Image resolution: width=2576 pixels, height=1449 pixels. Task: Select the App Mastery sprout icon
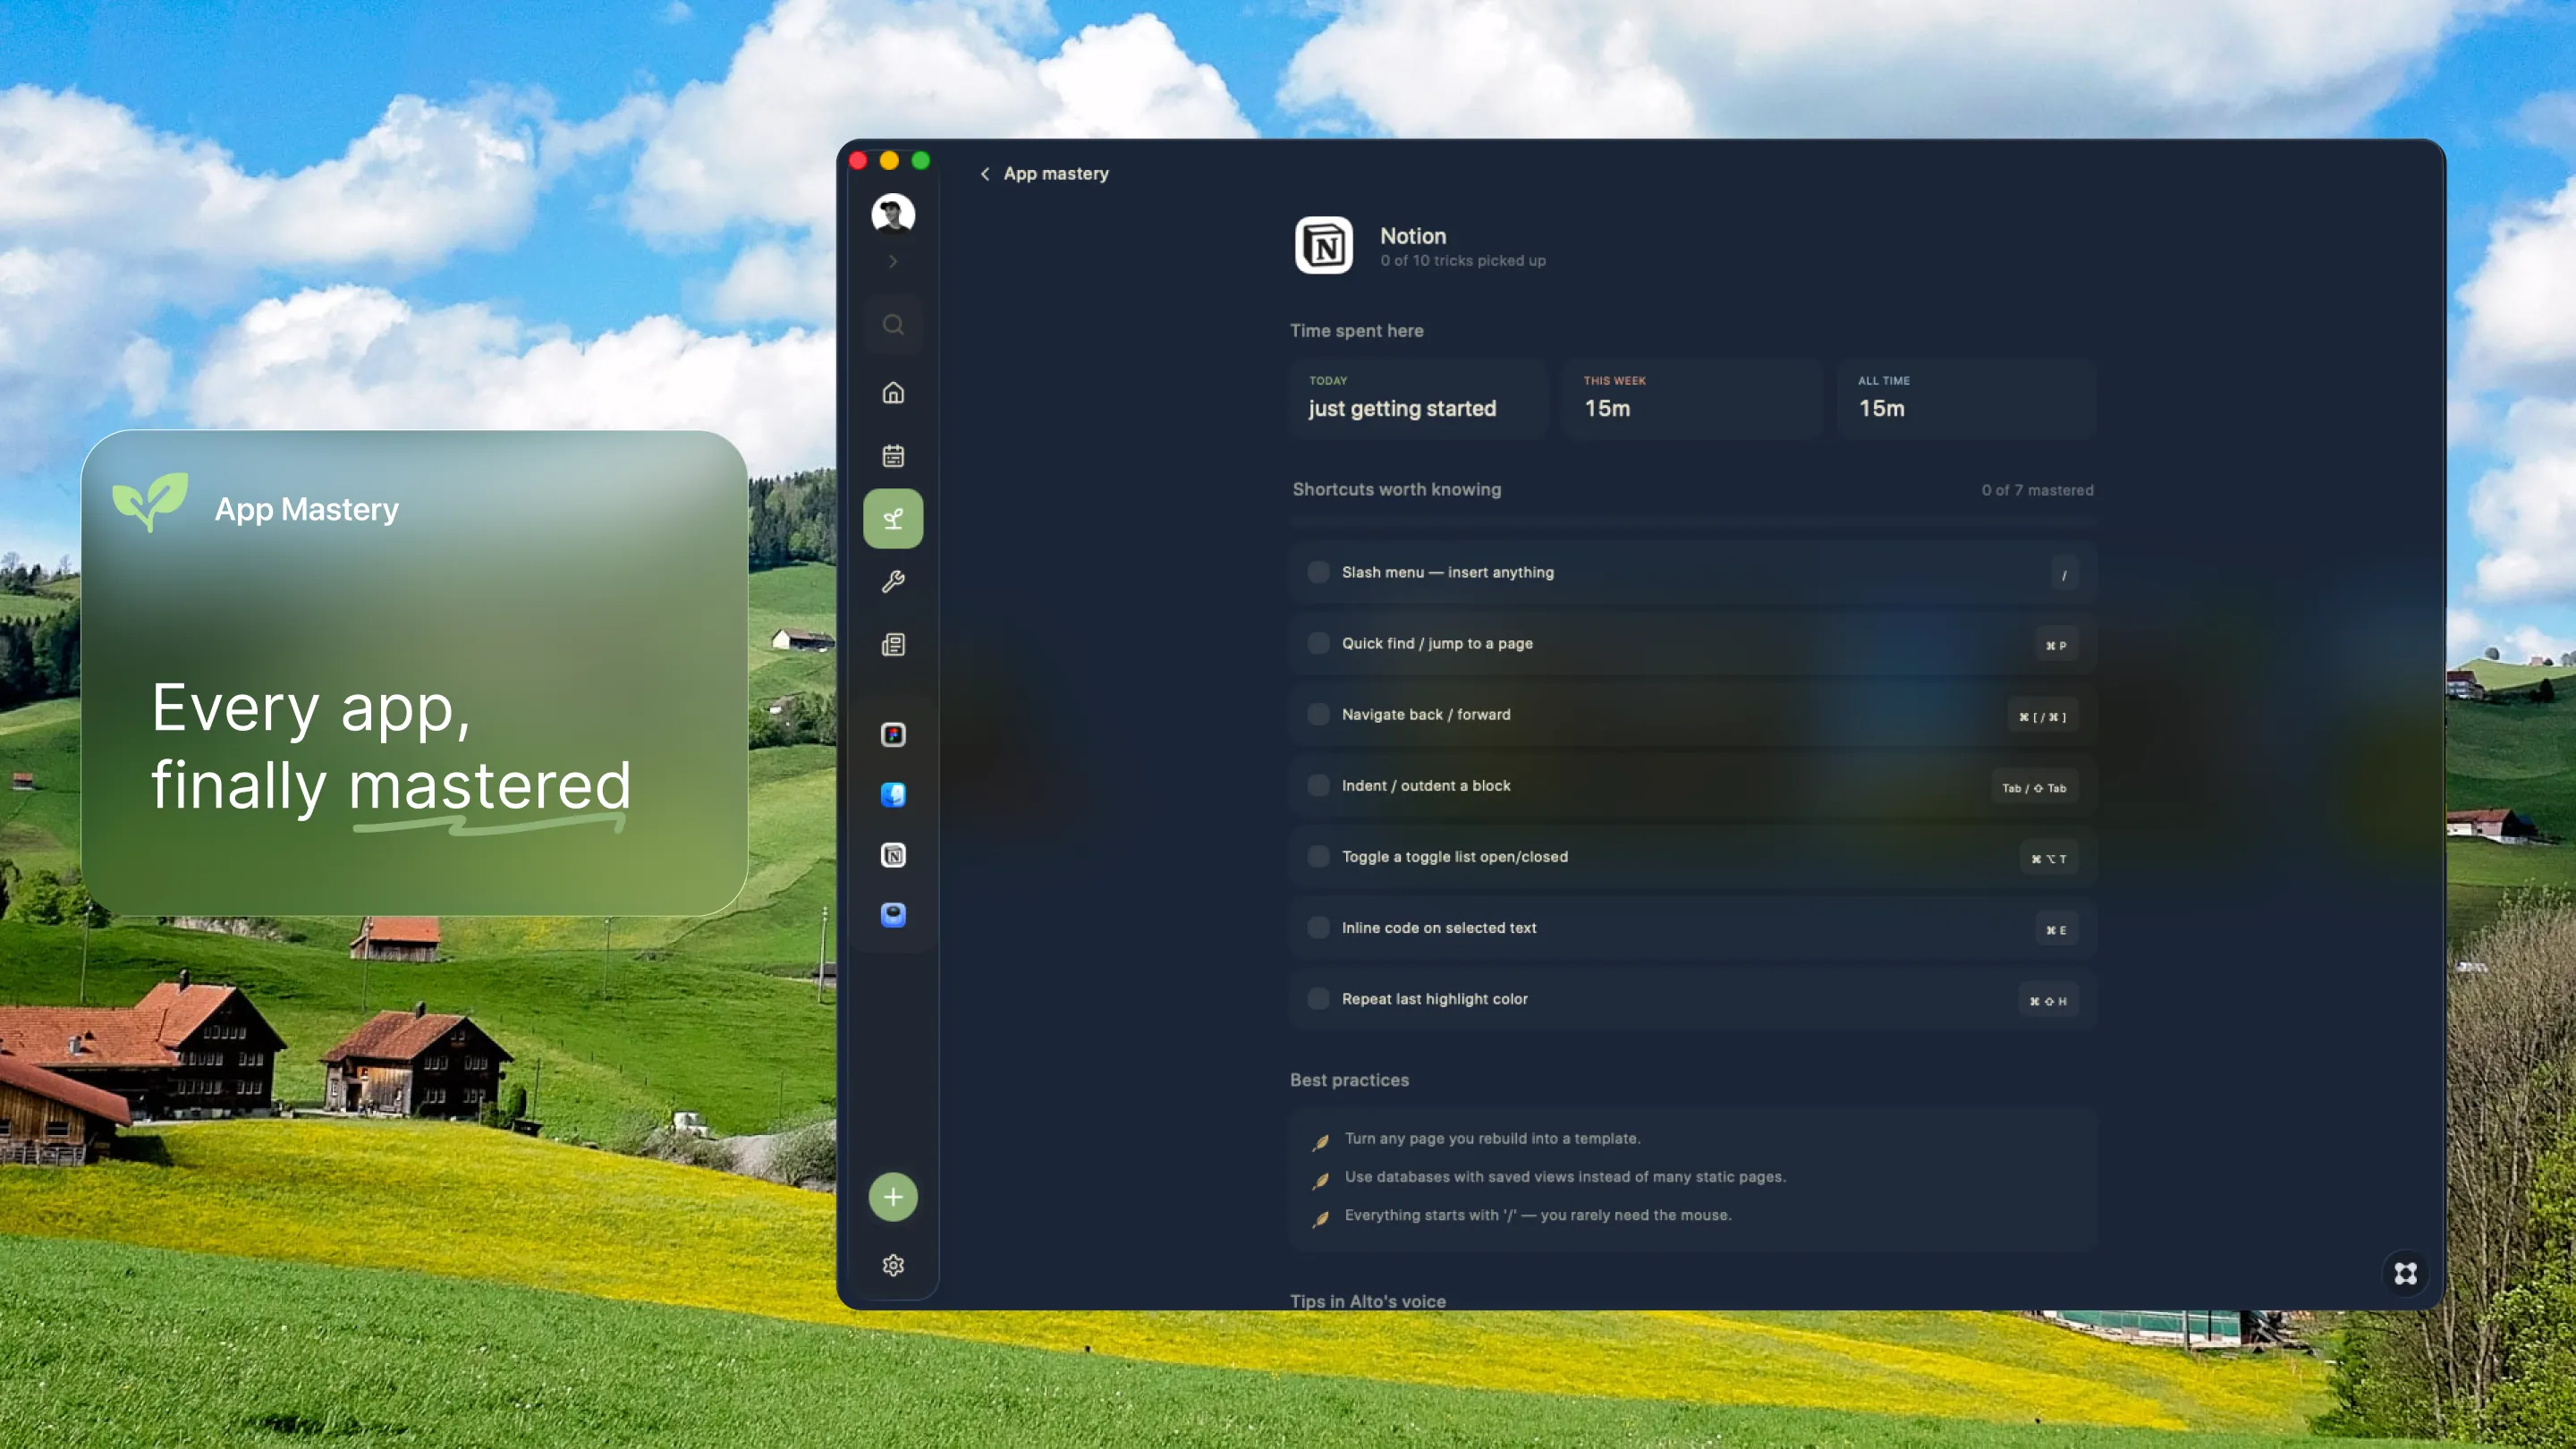click(x=893, y=518)
